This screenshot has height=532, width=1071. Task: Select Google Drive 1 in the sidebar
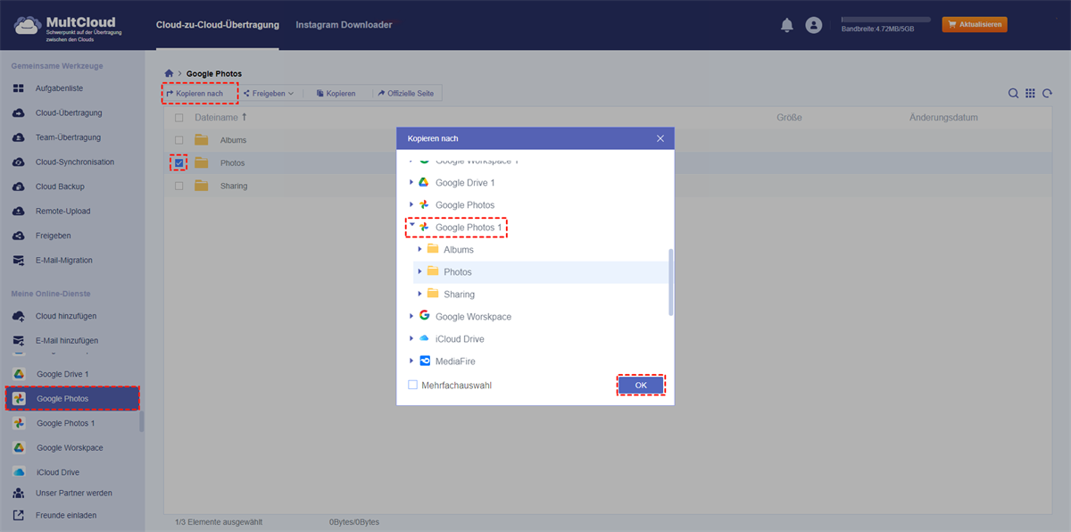(62, 374)
